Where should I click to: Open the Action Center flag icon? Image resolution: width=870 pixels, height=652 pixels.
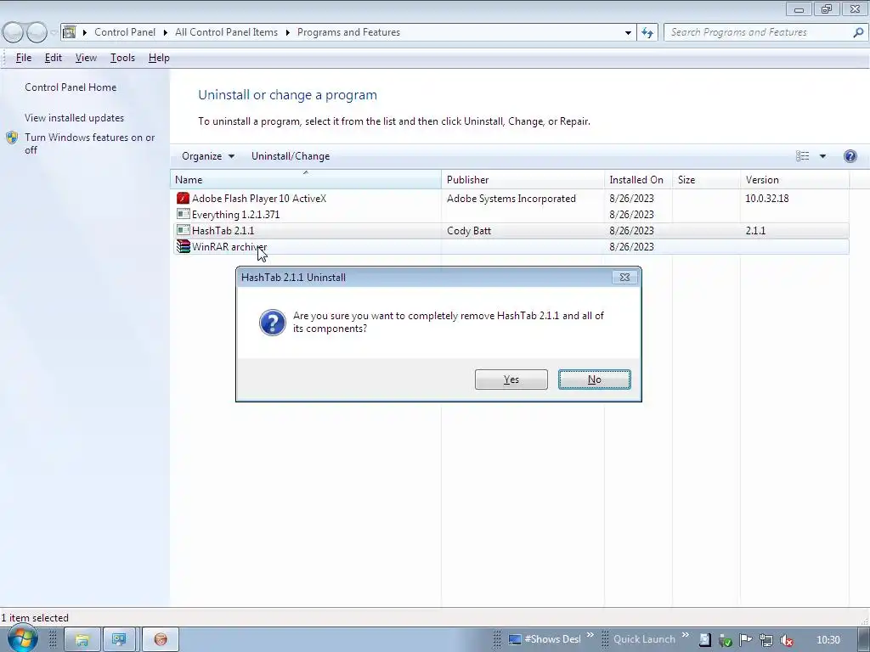[745, 640]
